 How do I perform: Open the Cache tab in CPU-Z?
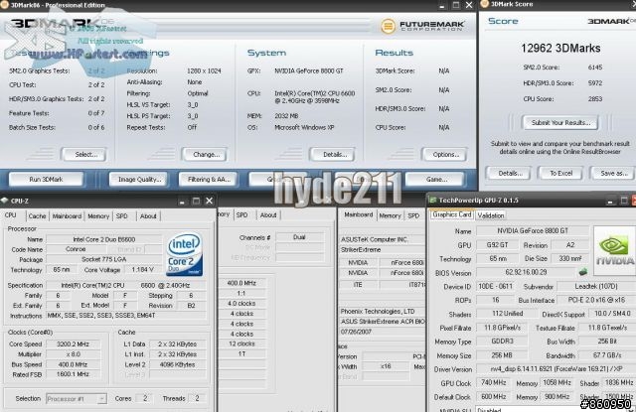tap(37, 216)
